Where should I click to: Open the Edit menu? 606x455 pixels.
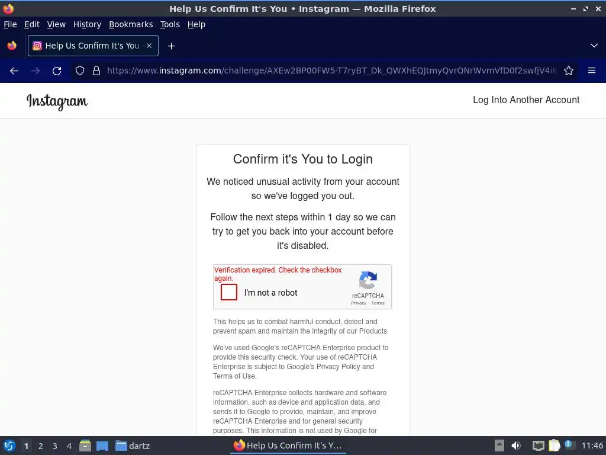click(32, 24)
